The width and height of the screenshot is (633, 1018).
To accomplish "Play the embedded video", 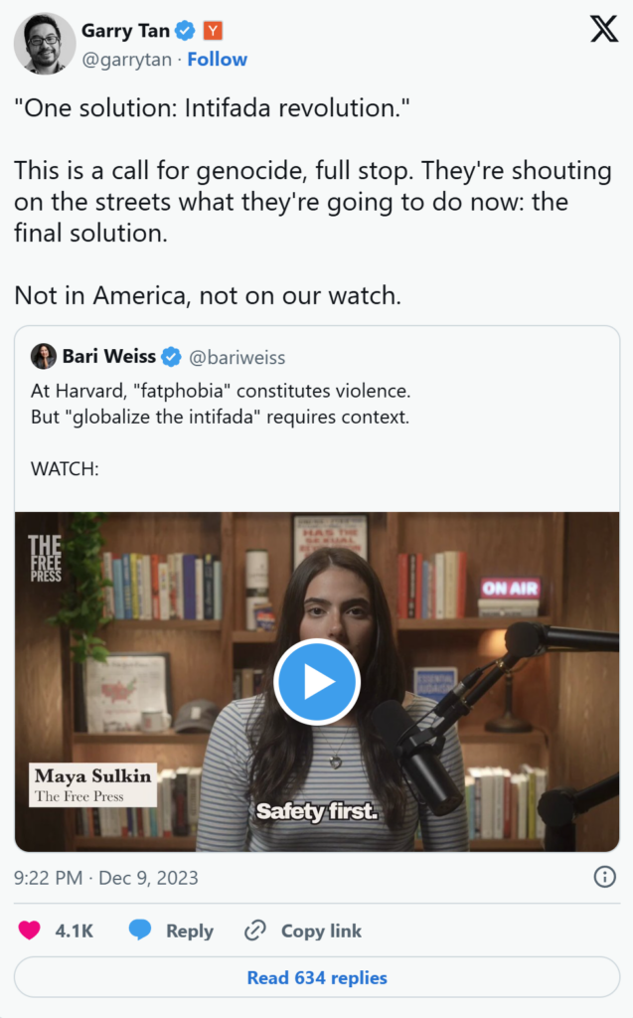I will point(316,681).
